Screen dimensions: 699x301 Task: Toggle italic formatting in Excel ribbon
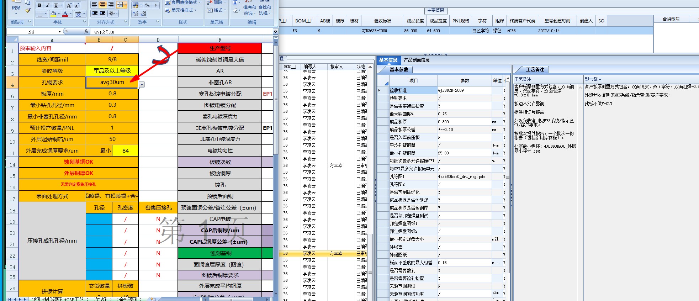[x=47, y=5]
